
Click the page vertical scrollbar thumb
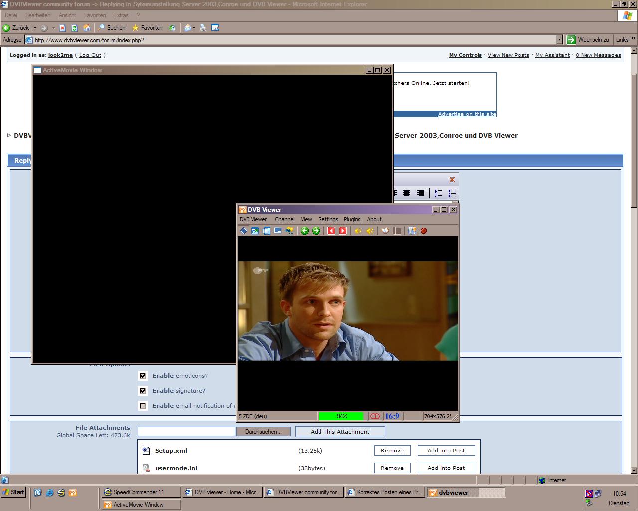(634, 140)
